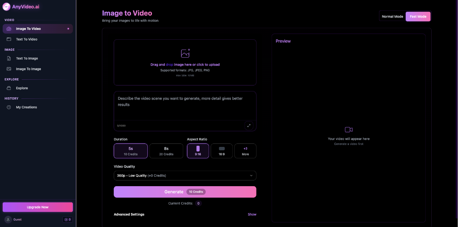Image resolution: width=458 pixels, height=227 pixels.
Task: Click the Image to Video page title
Action: (127, 13)
